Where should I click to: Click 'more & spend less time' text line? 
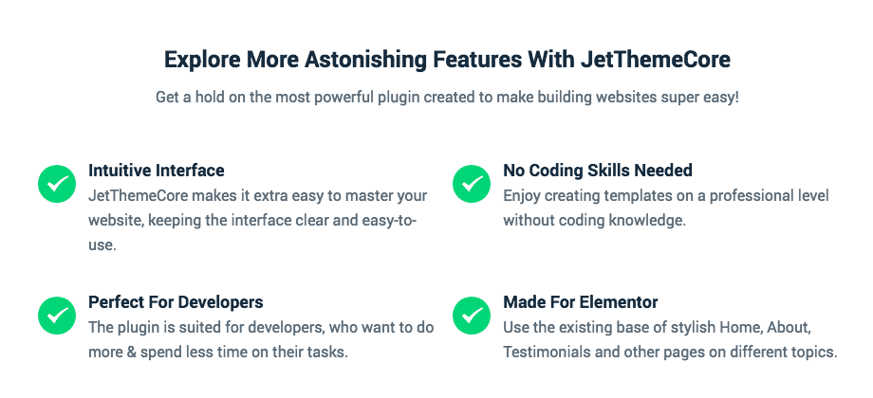217,353
